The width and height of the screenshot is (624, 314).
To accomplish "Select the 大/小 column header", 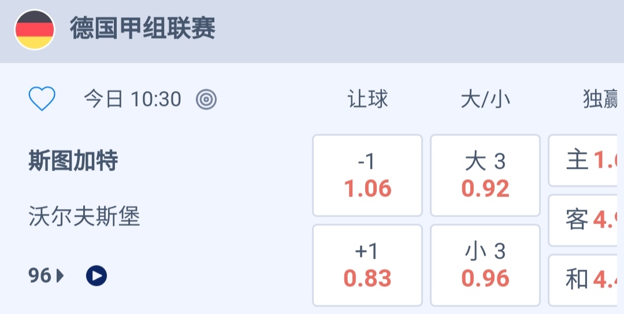I will [x=485, y=100].
